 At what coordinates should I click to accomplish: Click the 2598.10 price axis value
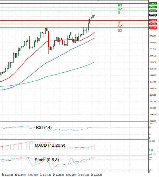coord(153,115)
